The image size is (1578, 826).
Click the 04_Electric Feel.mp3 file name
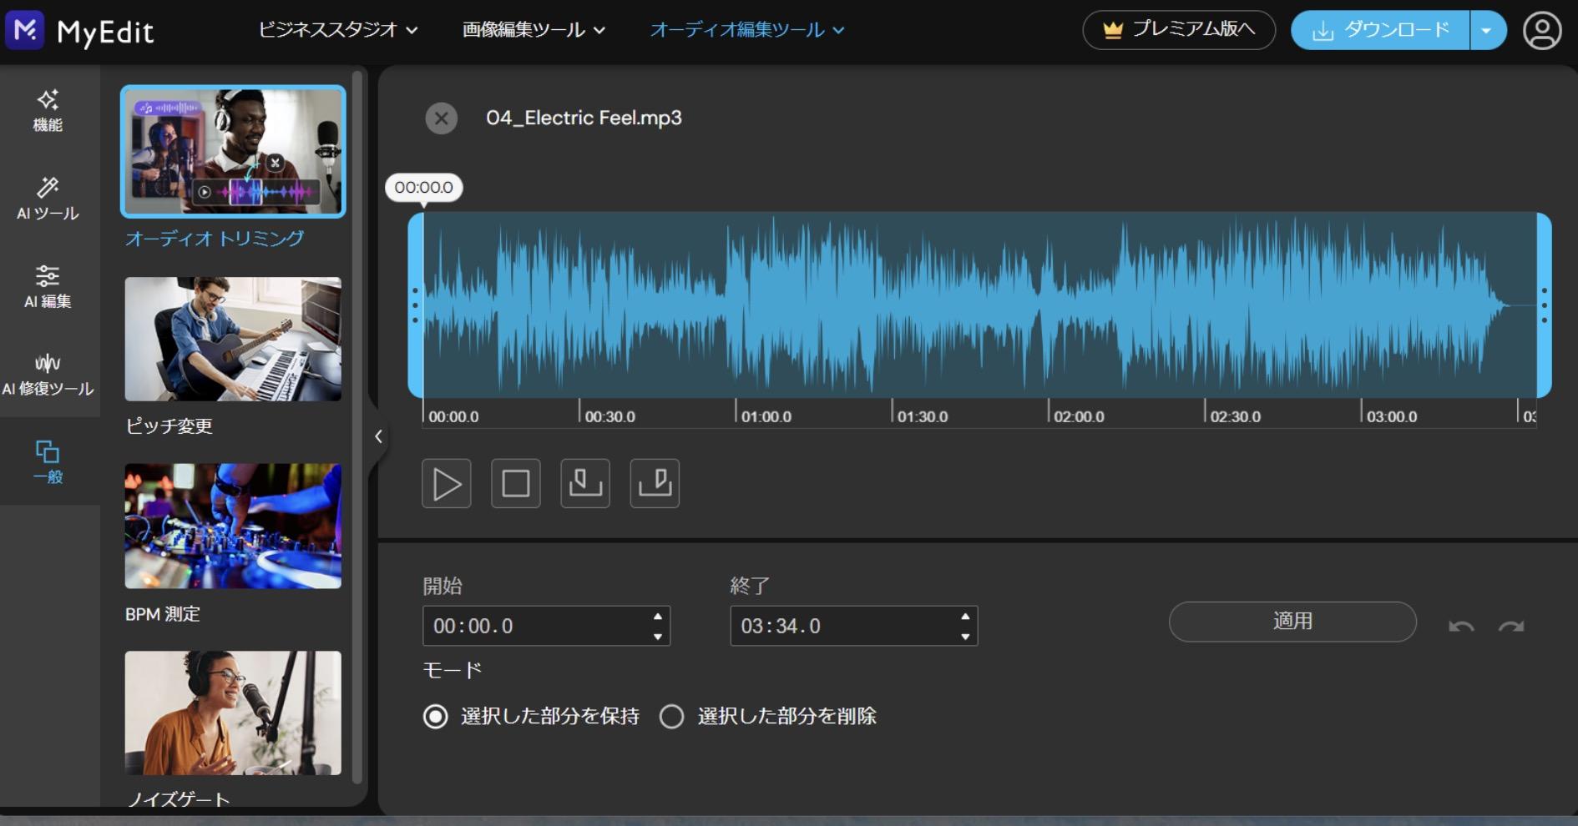click(x=584, y=118)
